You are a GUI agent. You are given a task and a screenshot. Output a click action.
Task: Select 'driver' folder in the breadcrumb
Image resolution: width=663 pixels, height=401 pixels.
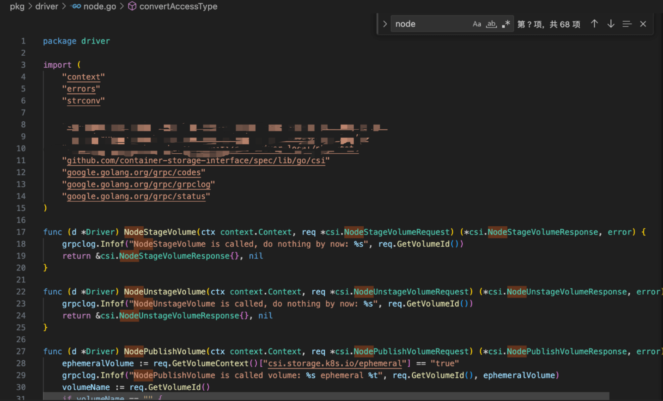point(46,6)
